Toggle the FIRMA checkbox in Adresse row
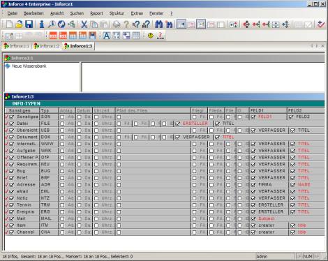The height and width of the screenshot is (261, 328). [253, 185]
